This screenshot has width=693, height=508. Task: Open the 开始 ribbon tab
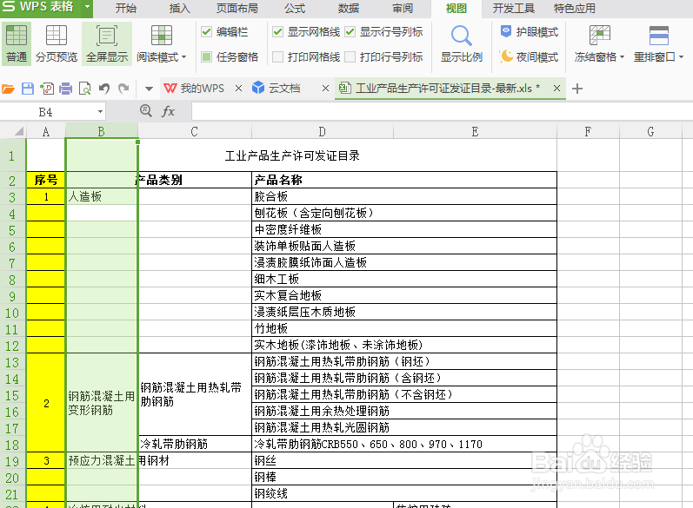coord(126,9)
